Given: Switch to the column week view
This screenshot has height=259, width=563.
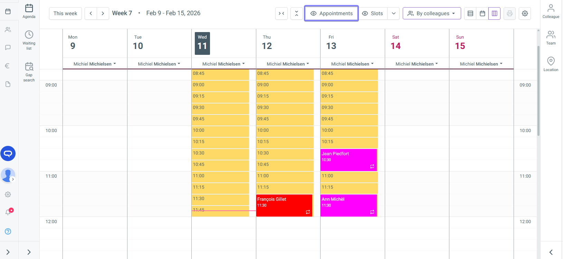Looking at the screenshot, I should click(x=494, y=13).
